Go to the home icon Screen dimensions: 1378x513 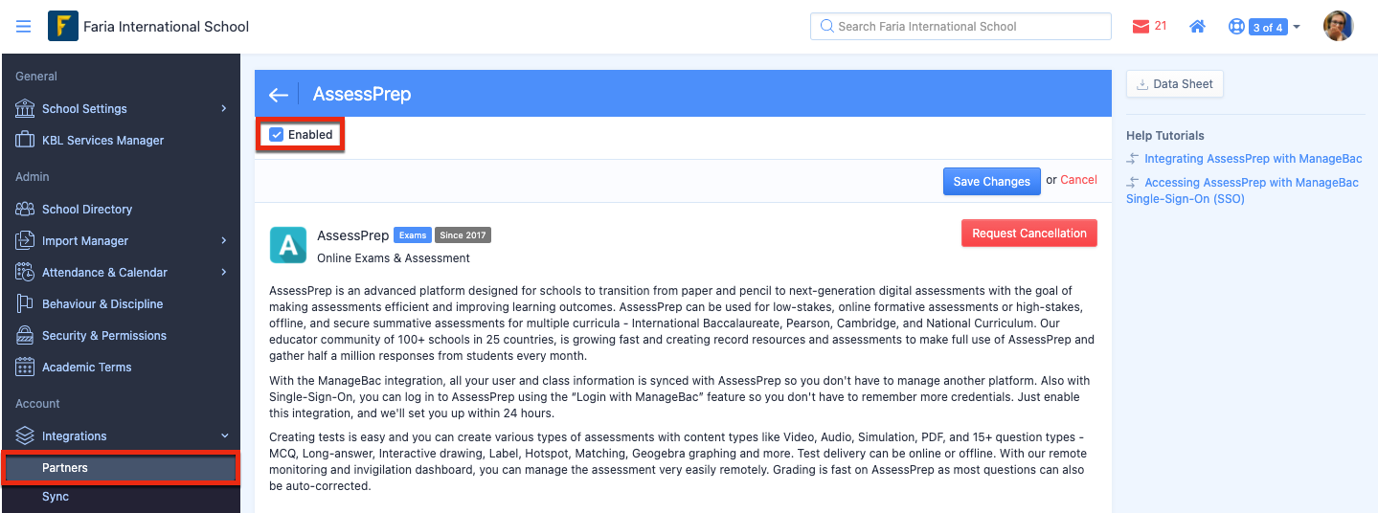[1197, 27]
